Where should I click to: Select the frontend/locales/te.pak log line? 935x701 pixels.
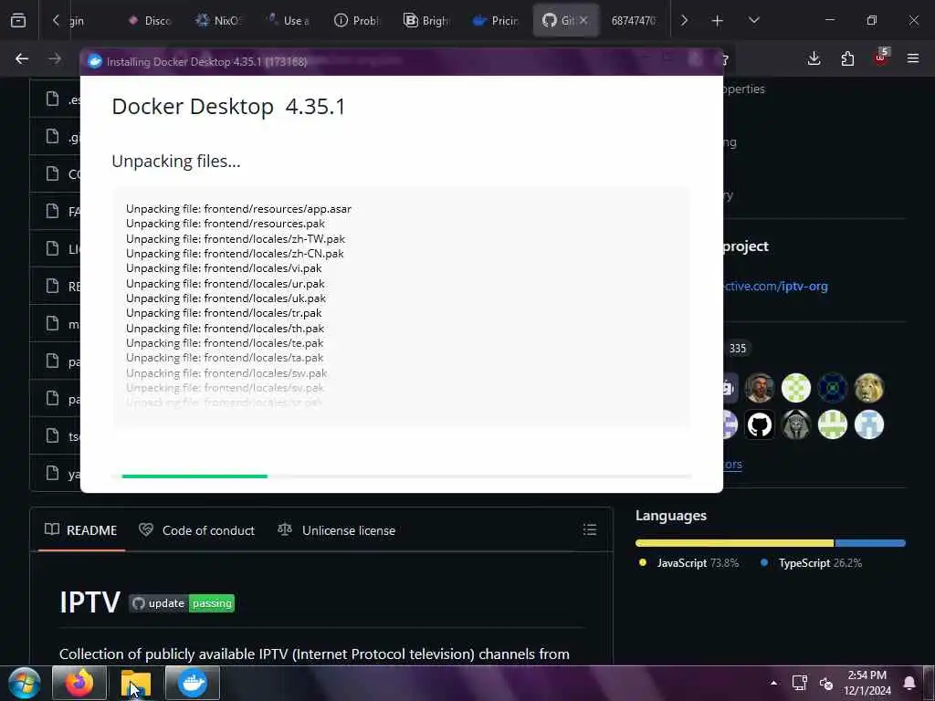(x=225, y=343)
